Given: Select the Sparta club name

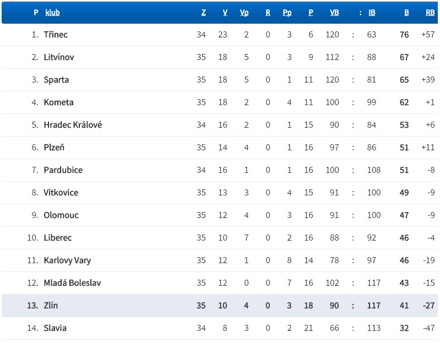Looking at the screenshot, I should pyautogui.click(x=56, y=80).
